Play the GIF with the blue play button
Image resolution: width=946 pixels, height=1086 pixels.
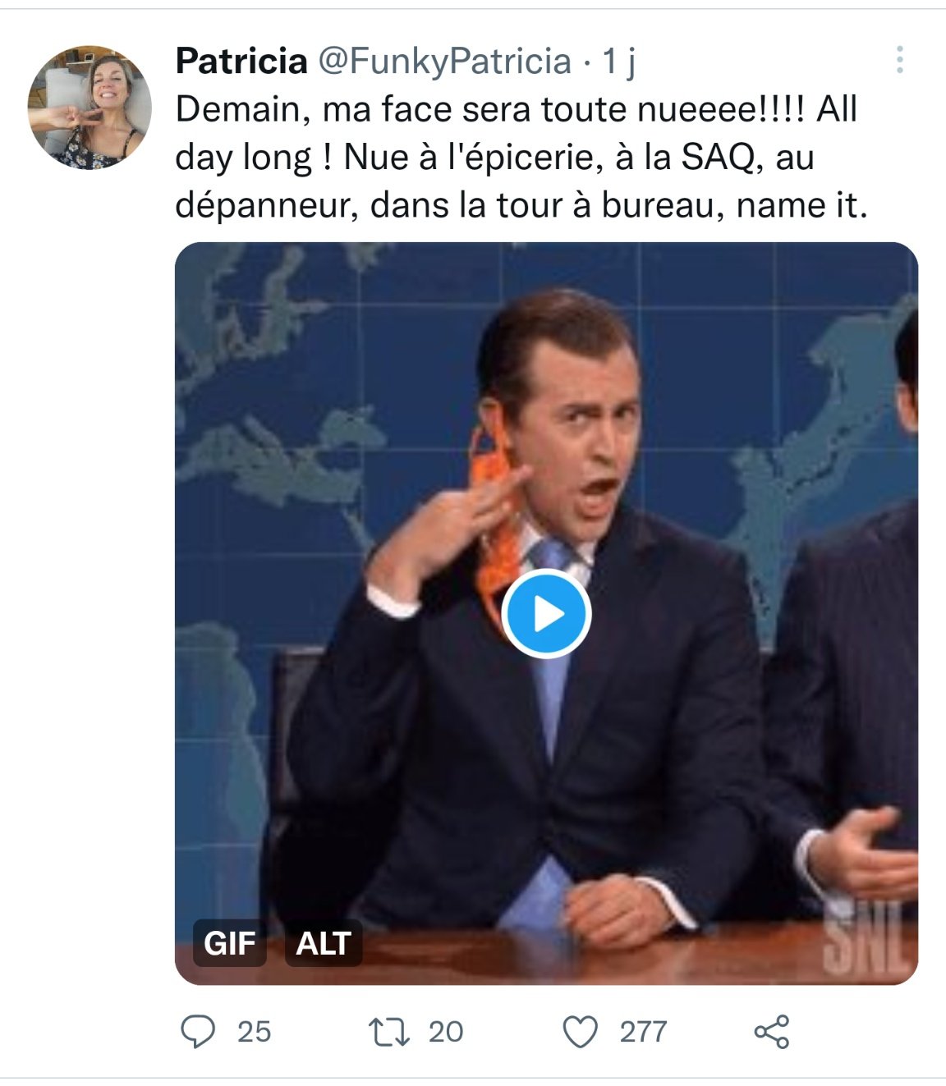point(547,613)
